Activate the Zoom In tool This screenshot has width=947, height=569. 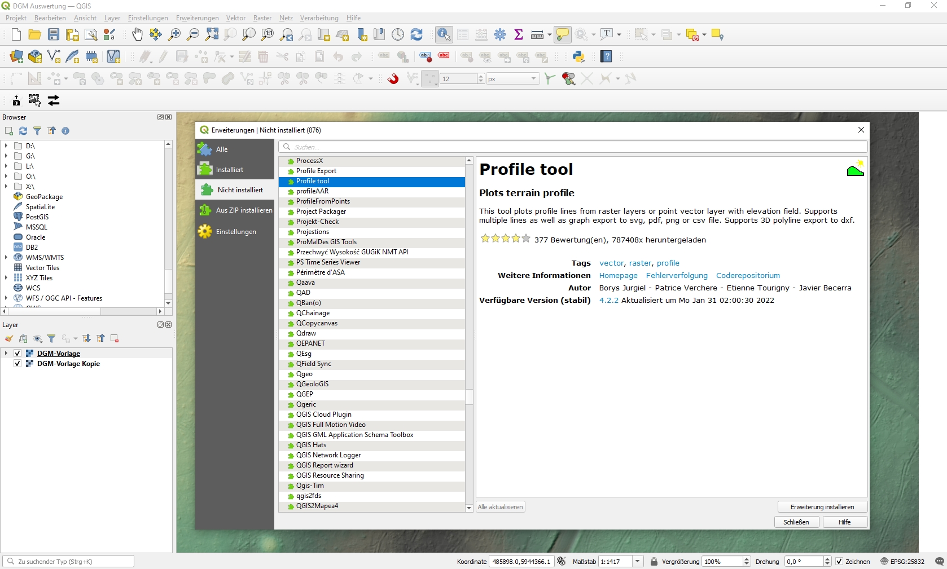click(174, 35)
